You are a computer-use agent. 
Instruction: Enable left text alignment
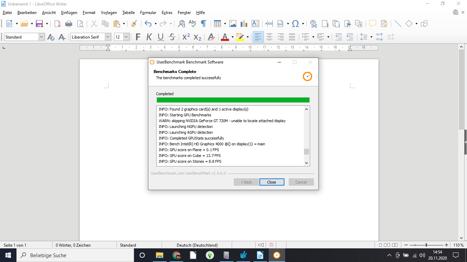(x=258, y=37)
